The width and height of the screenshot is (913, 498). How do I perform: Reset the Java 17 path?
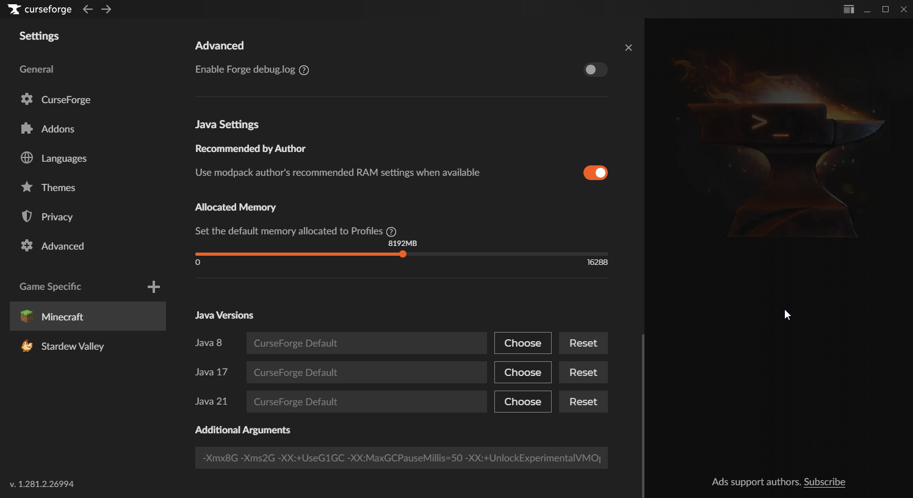coord(583,372)
